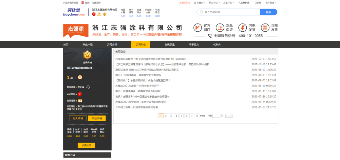The image size is (340, 160).
Task: Click the 进入店铺 button
Action: pyautogui.click(x=78, y=118)
